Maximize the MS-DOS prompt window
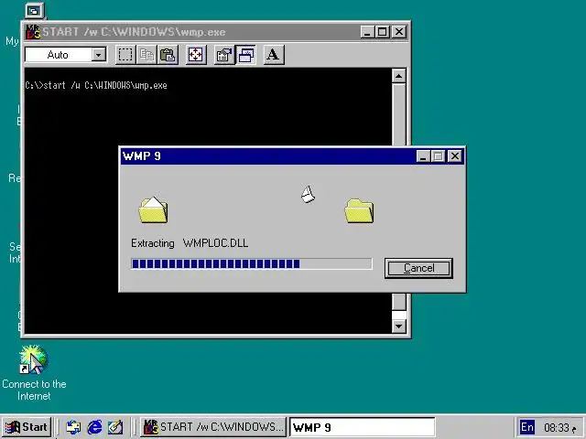The height and width of the screenshot is (439, 586). click(x=383, y=32)
